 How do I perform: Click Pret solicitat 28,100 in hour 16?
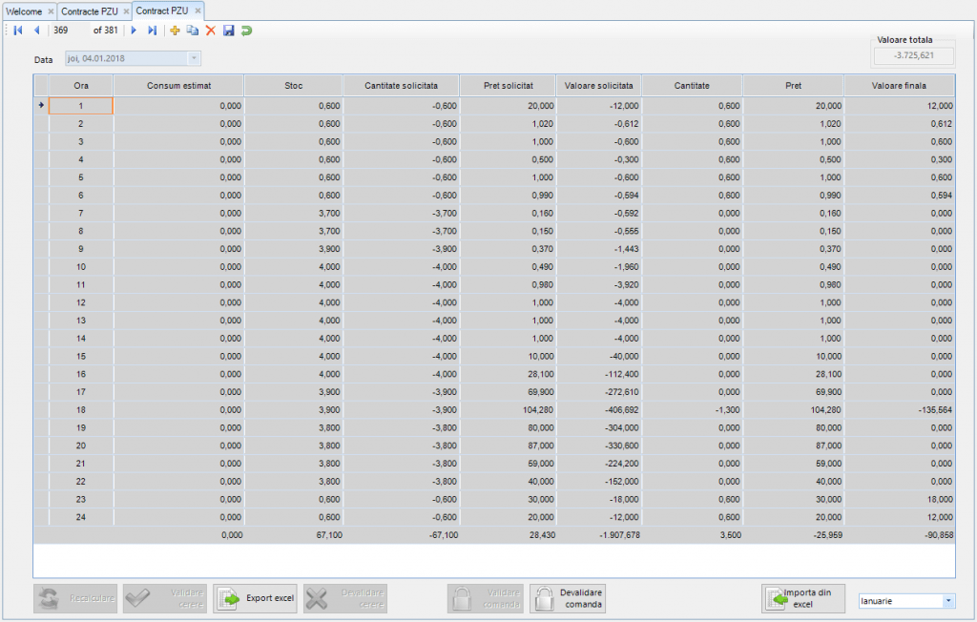[x=509, y=374]
